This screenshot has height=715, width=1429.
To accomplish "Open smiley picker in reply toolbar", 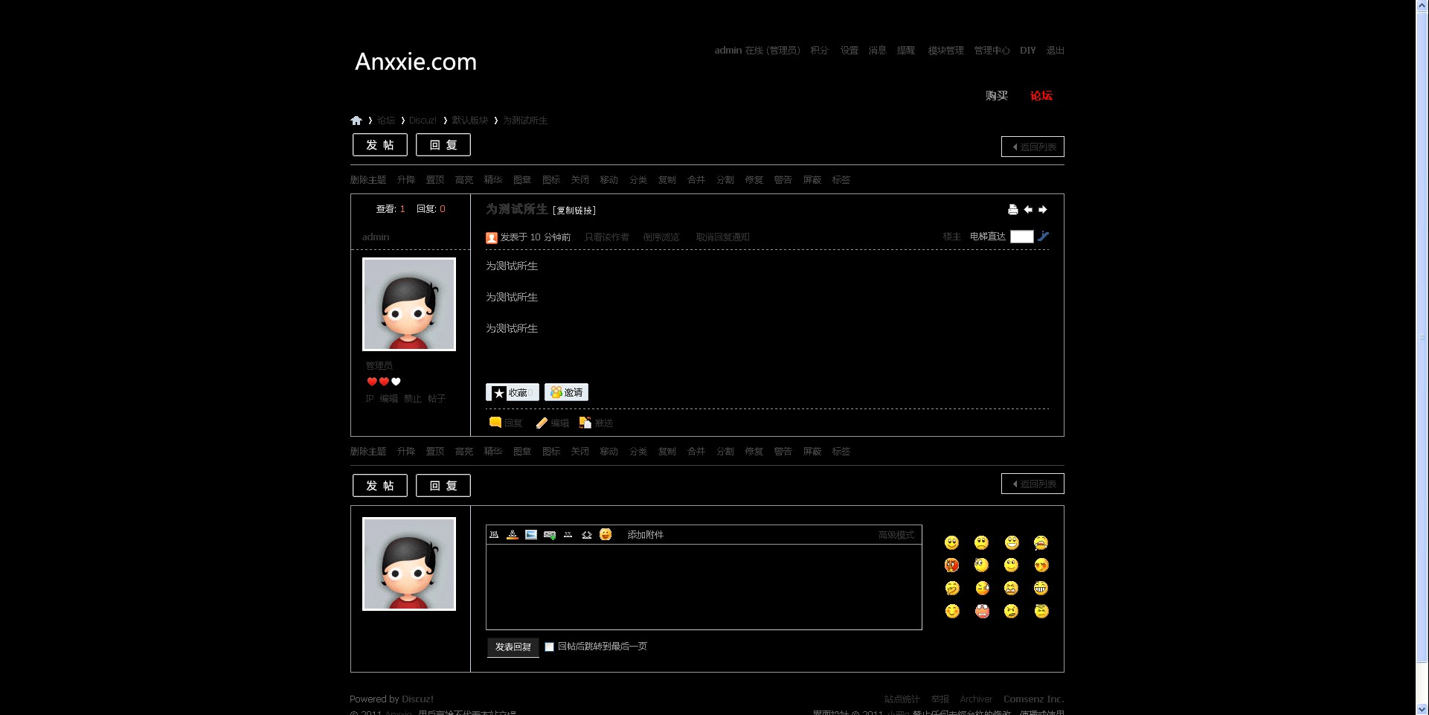I will (606, 534).
